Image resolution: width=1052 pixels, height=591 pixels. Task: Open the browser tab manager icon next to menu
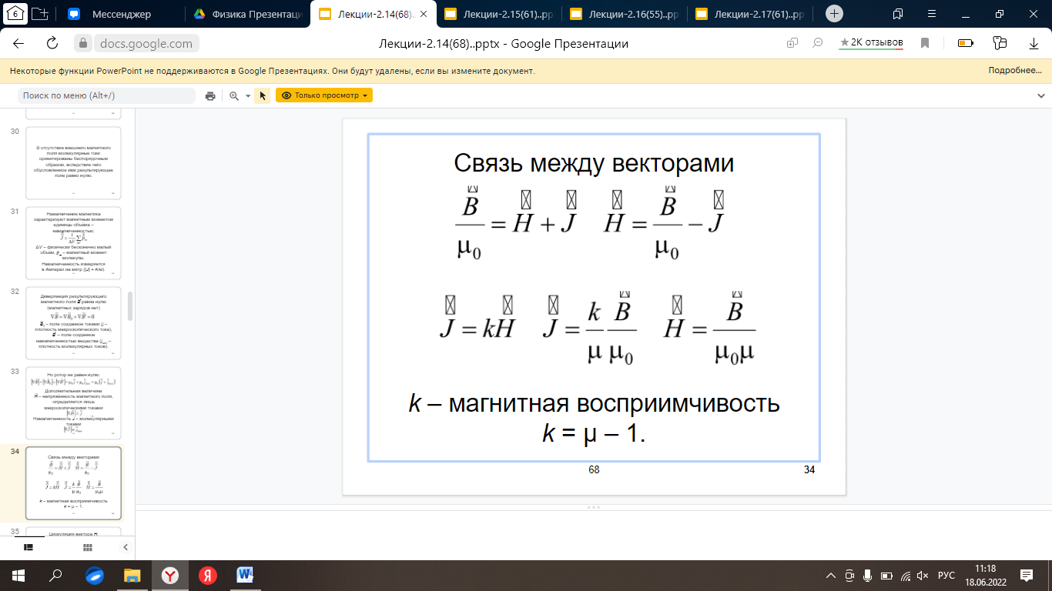click(898, 14)
